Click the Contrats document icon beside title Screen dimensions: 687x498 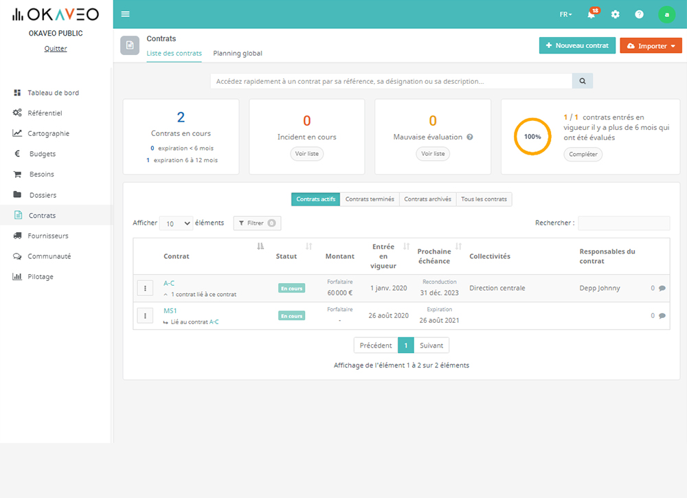point(130,45)
